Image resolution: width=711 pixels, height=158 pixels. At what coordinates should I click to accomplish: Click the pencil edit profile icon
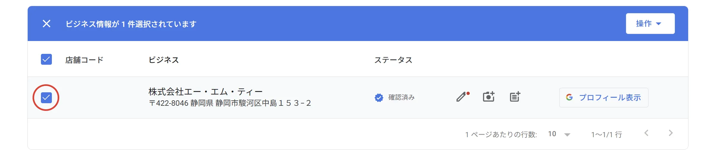click(x=462, y=97)
